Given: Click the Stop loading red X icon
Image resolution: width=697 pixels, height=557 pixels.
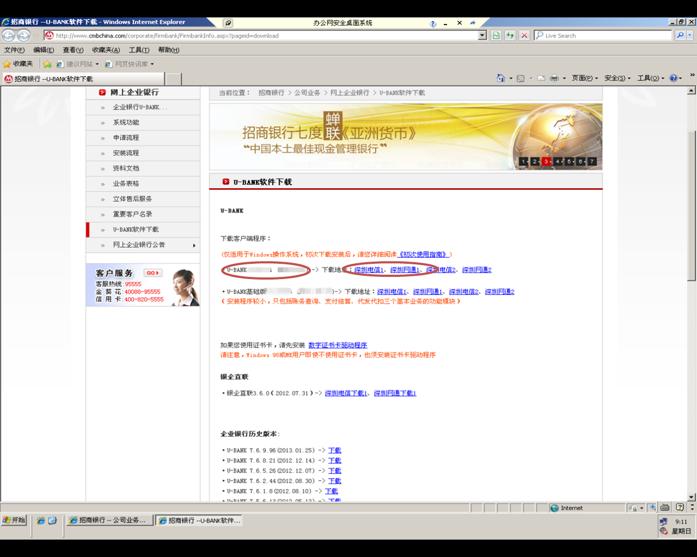Looking at the screenshot, I should point(524,35).
